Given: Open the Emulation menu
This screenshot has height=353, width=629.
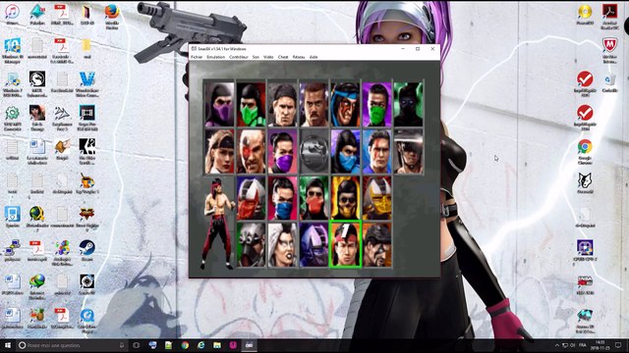Looking at the screenshot, I should (215, 57).
